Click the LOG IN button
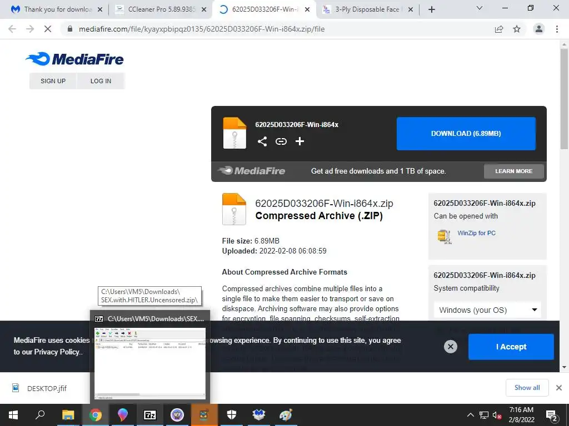 click(101, 81)
